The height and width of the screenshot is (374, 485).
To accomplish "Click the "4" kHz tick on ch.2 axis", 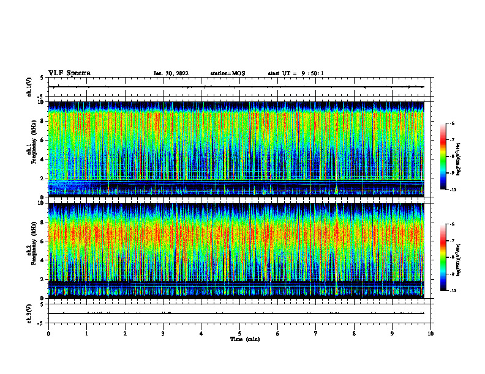I will point(42,260).
